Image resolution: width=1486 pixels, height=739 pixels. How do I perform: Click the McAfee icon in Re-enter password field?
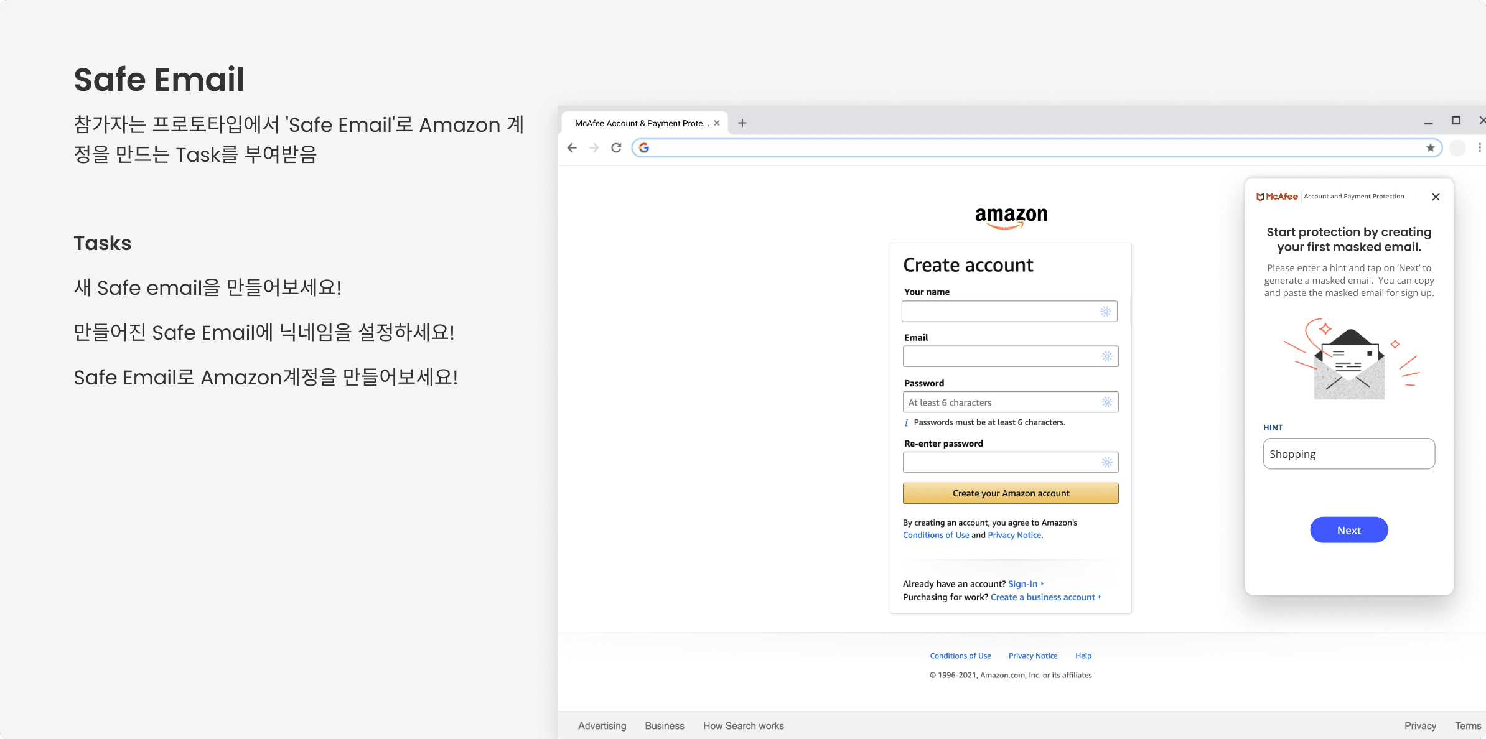pyautogui.click(x=1107, y=462)
